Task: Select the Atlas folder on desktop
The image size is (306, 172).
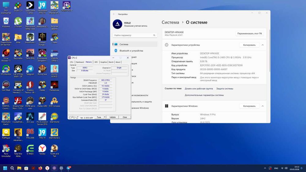Action: pyautogui.click(x=18, y=38)
